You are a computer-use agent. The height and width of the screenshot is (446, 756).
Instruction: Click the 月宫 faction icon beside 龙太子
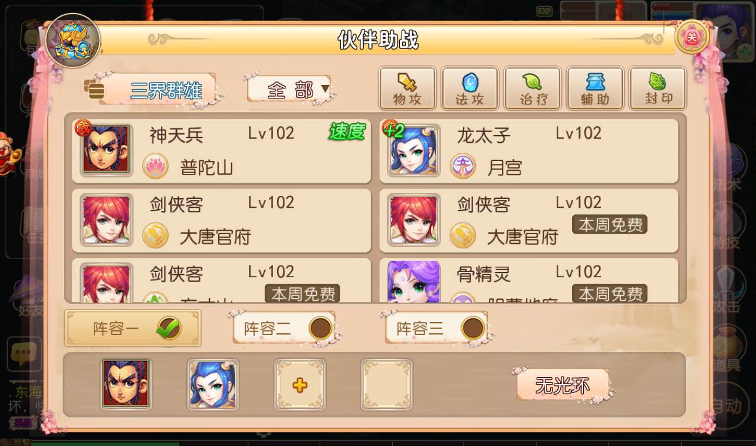pyautogui.click(x=463, y=167)
